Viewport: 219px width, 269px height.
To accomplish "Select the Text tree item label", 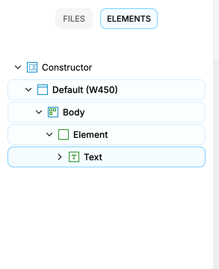I will (93, 157).
